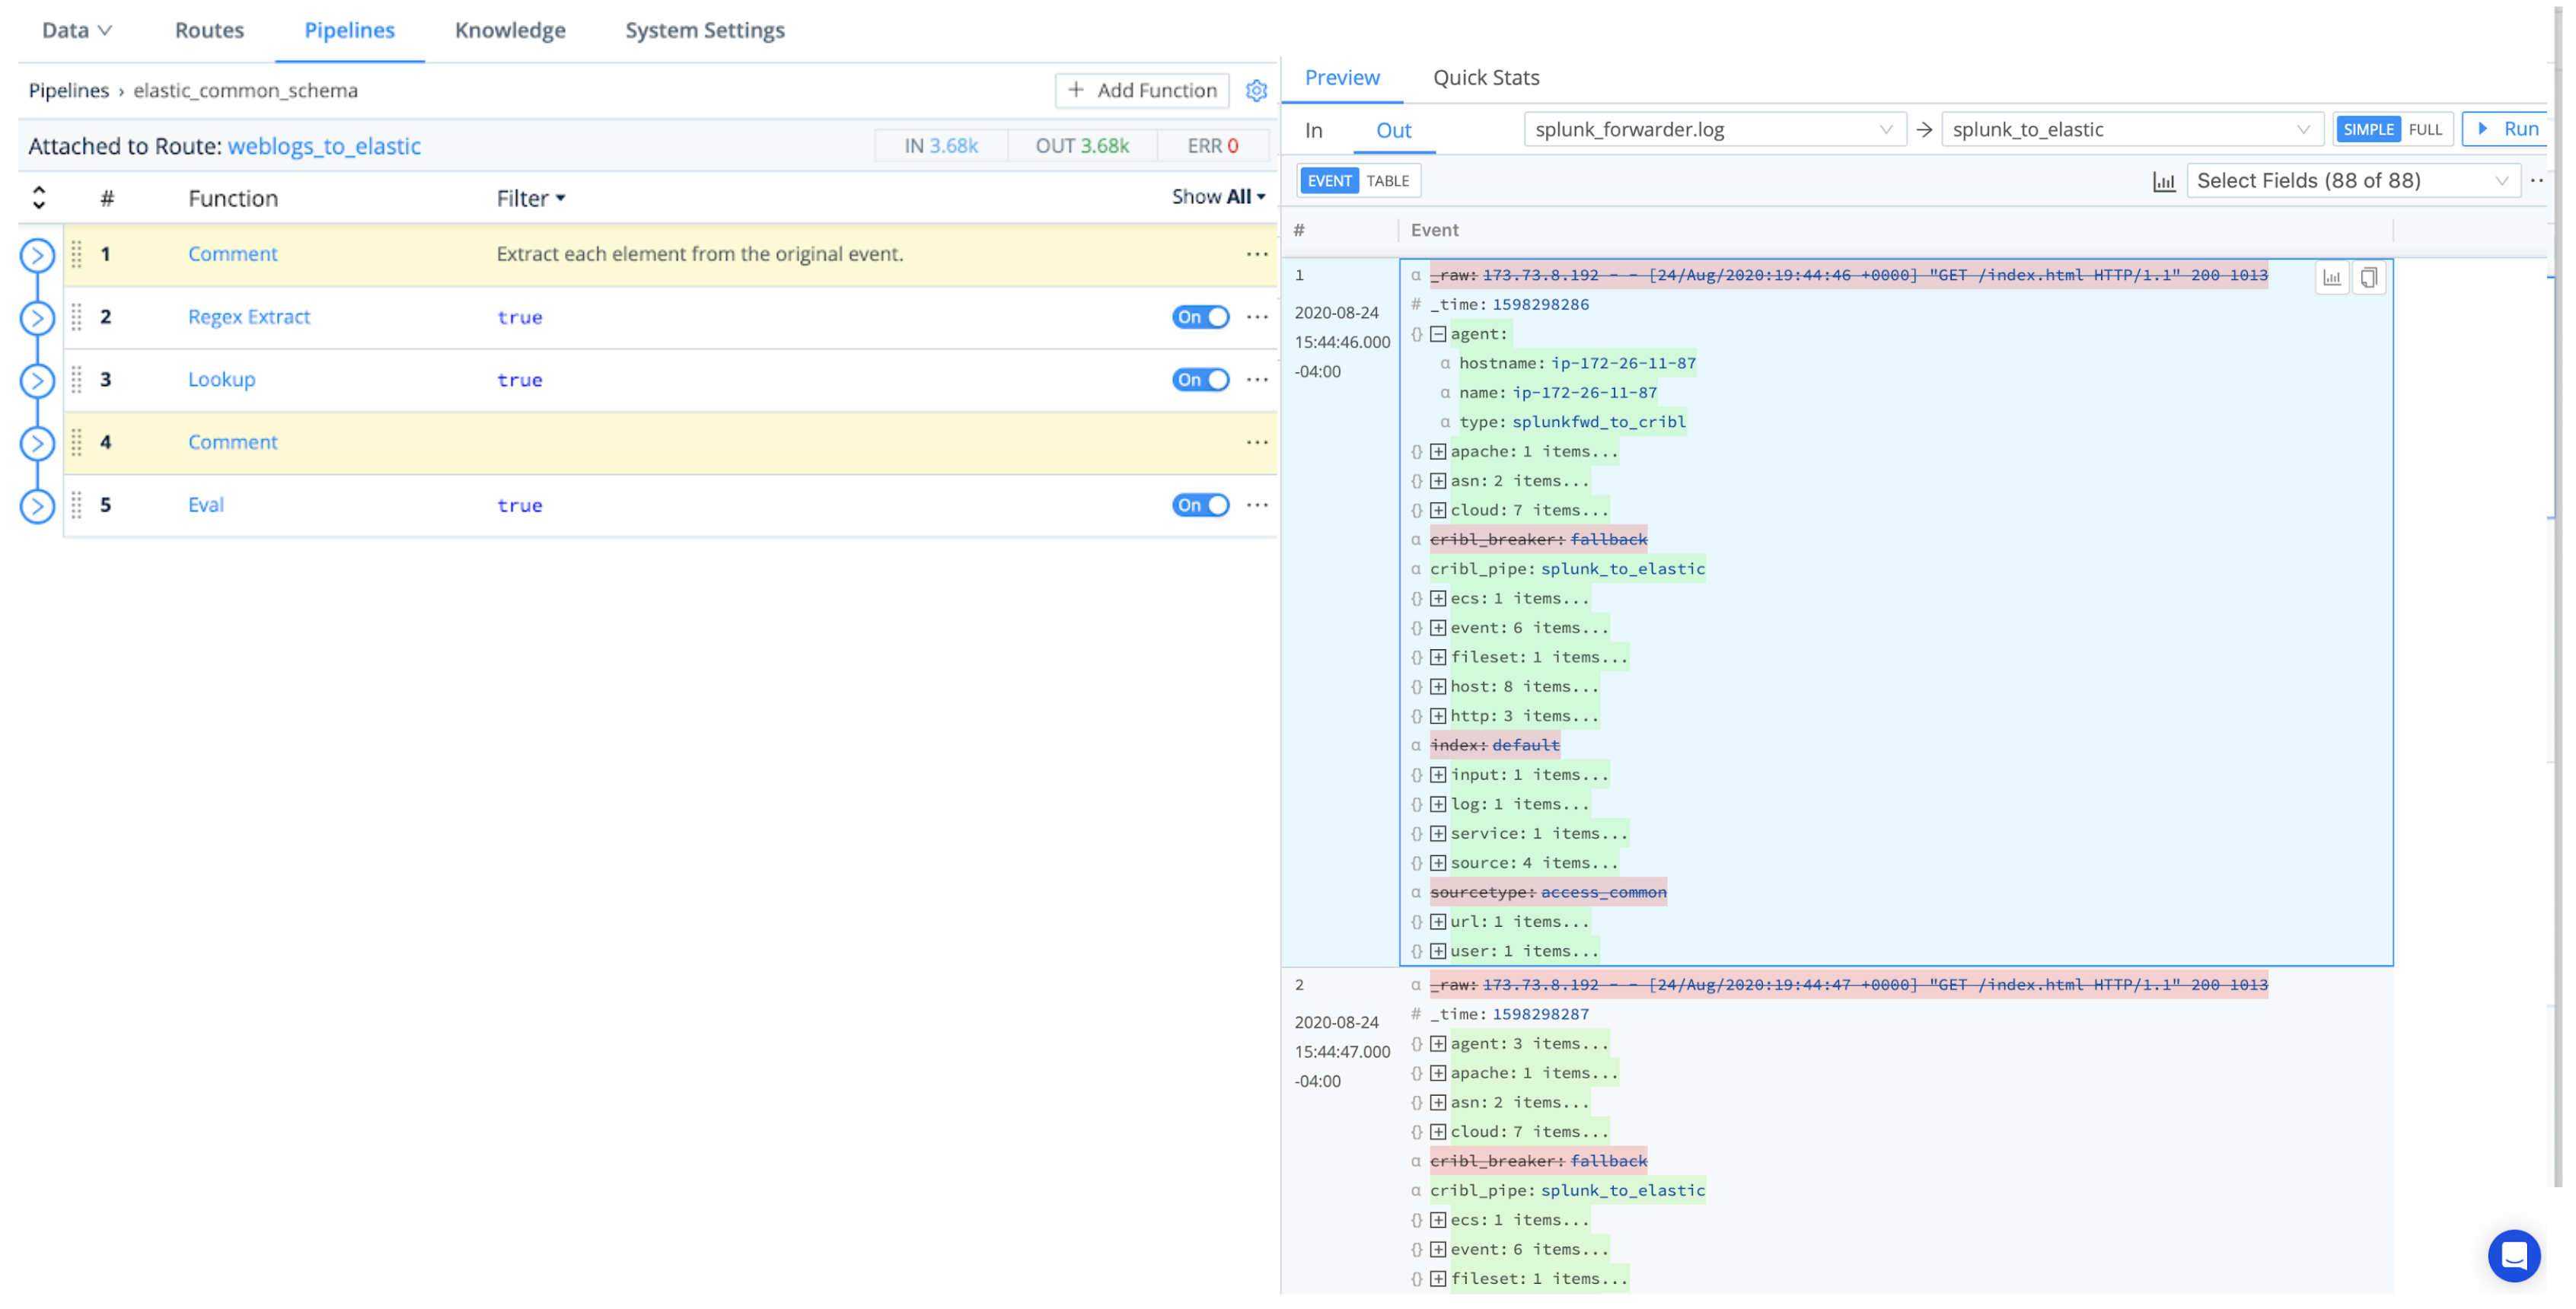This screenshot has width=2576, height=1309.
Task: Open the chart icon beside Select Fields
Action: click(x=2163, y=182)
